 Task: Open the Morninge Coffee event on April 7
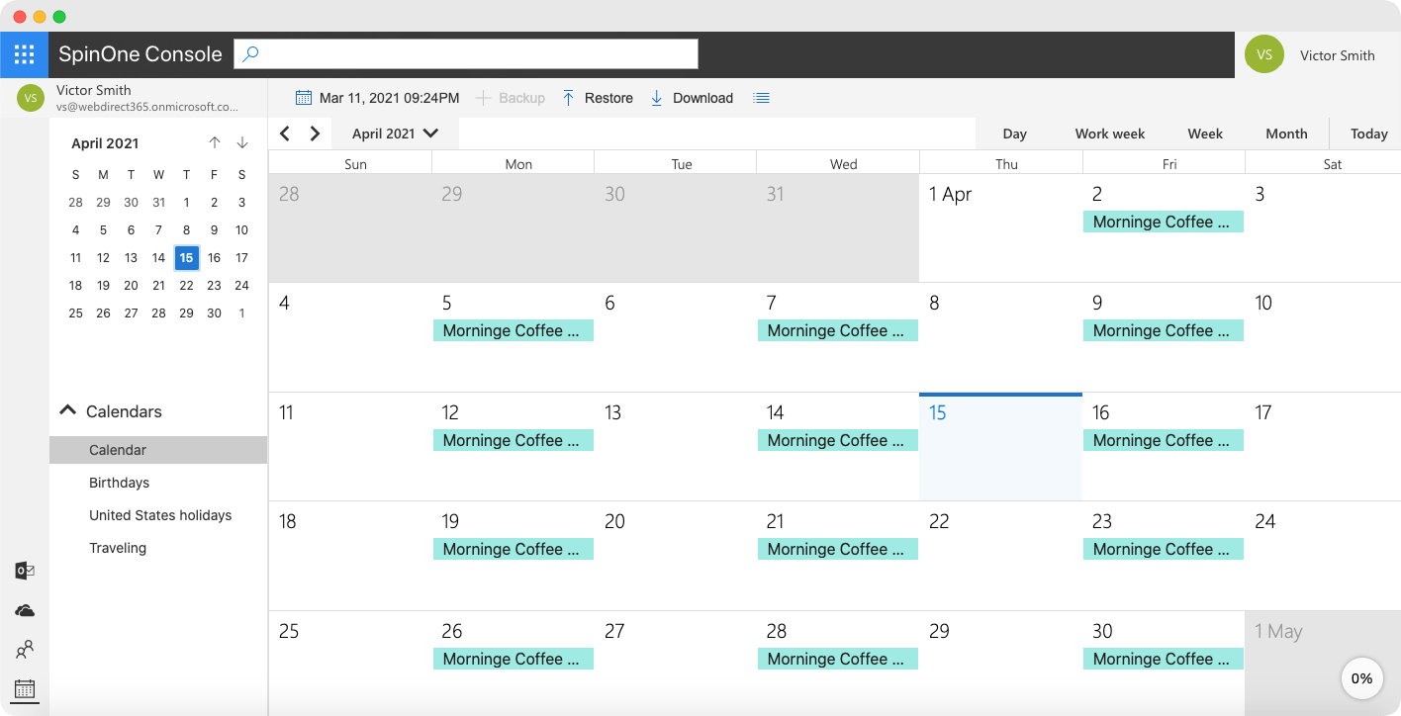pyautogui.click(x=838, y=331)
